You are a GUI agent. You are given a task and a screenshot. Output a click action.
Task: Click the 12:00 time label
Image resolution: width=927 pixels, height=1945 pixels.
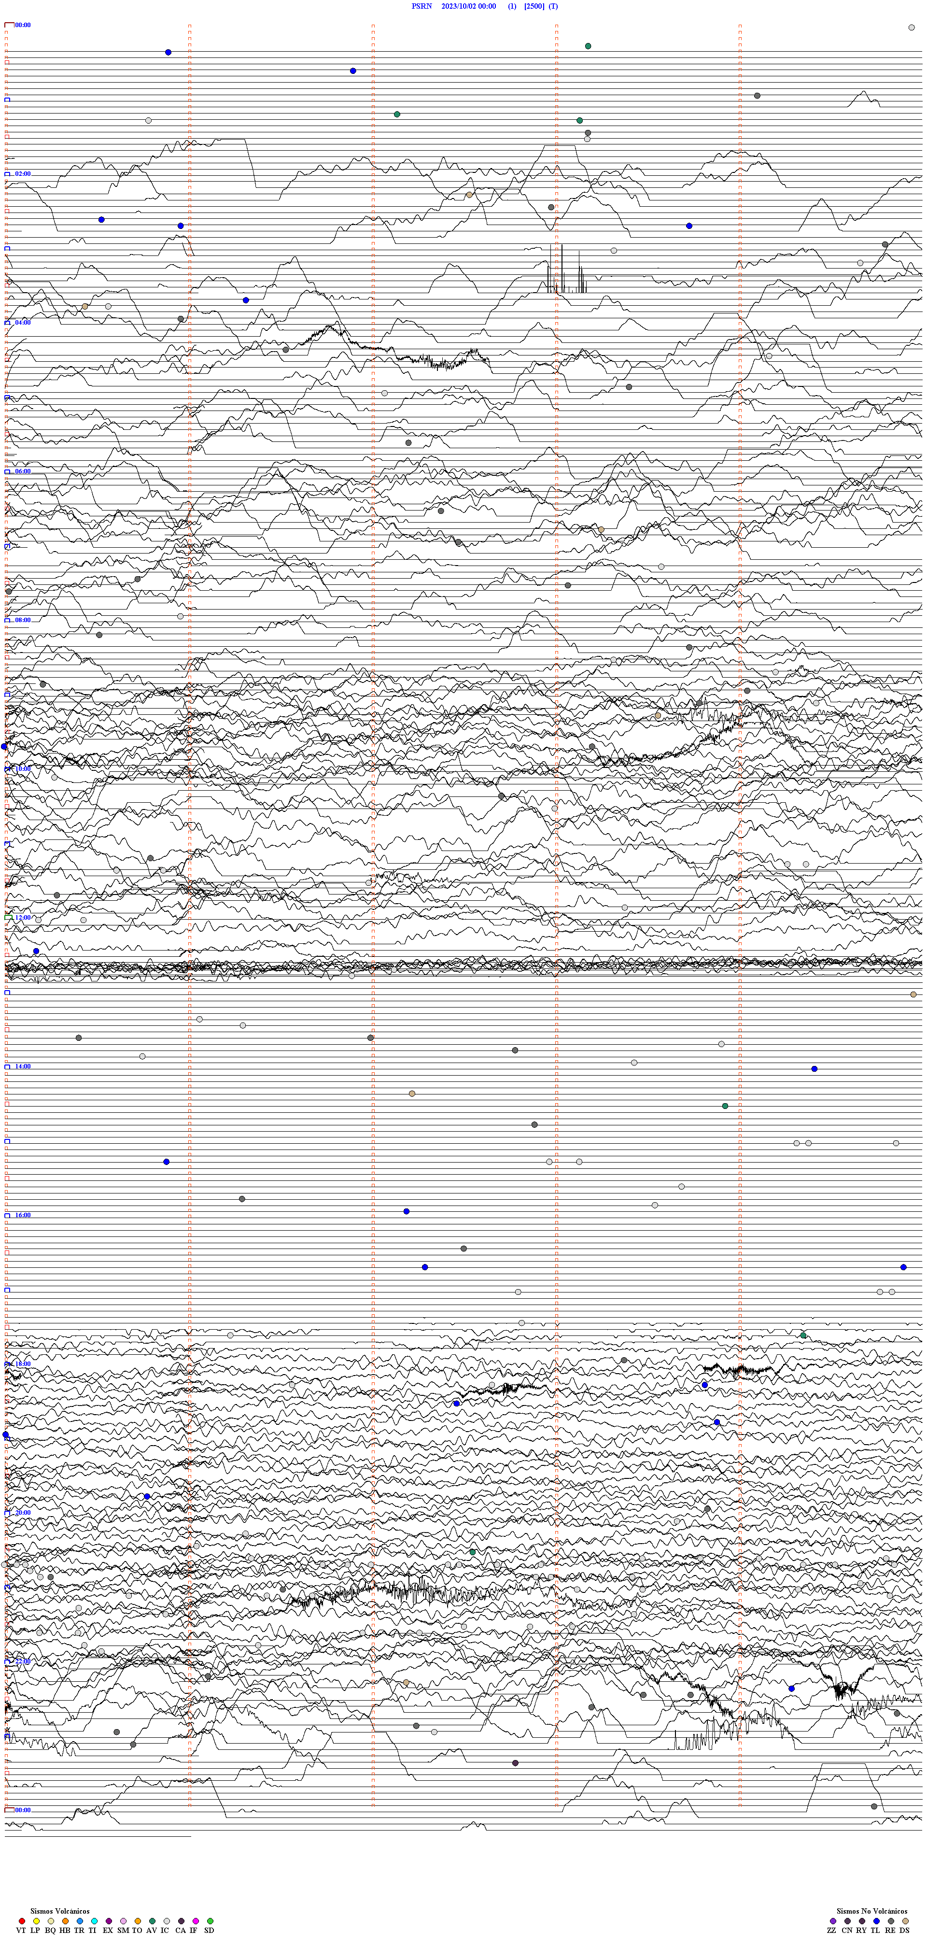pyautogui.click(x=23, y=917)
